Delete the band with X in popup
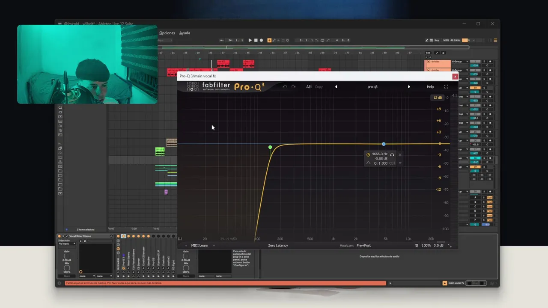The image size is (548, 308). tap(400, 154)
